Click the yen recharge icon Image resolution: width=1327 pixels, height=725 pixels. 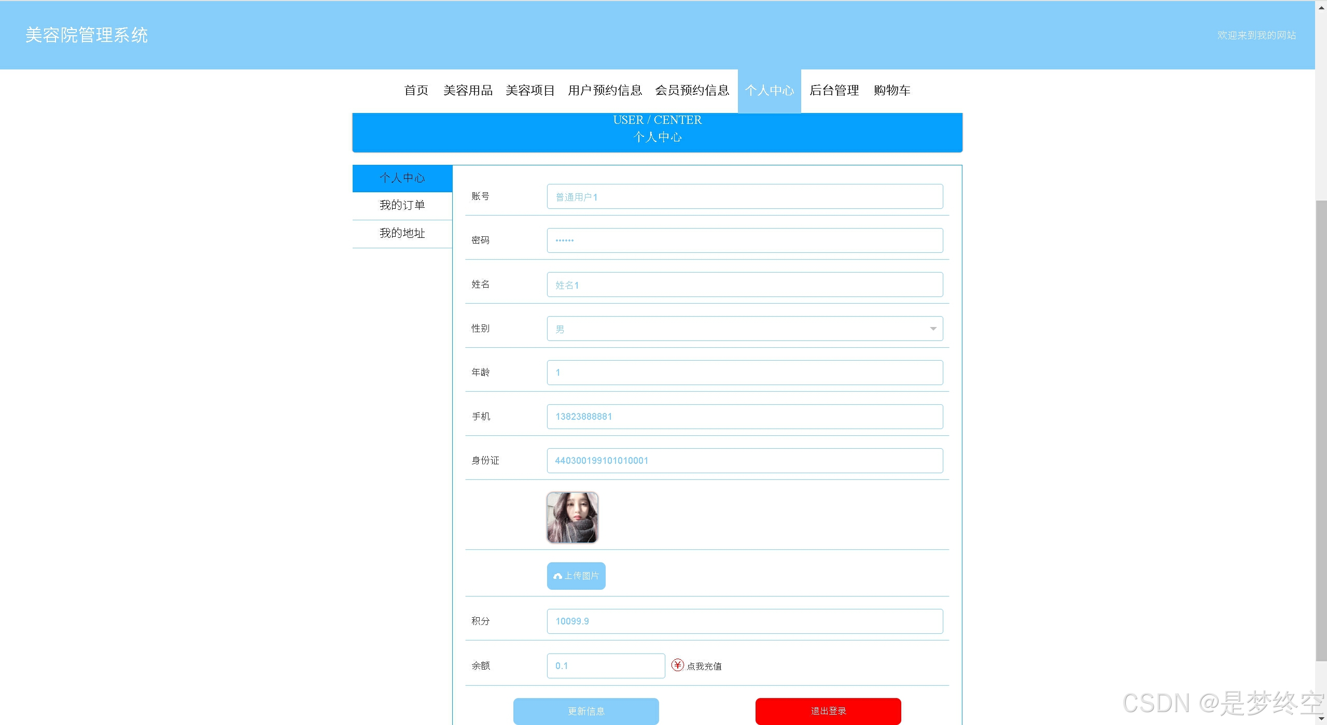677,665
